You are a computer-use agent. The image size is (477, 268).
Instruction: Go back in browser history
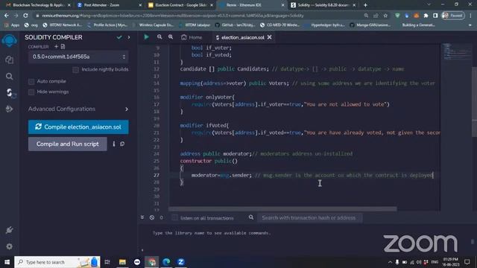pyautogui.click(x=7, y=16)
